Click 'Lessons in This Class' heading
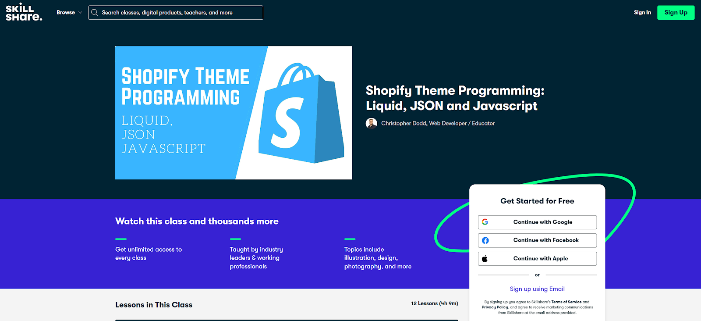701x321 pixels. pos(154,305)
